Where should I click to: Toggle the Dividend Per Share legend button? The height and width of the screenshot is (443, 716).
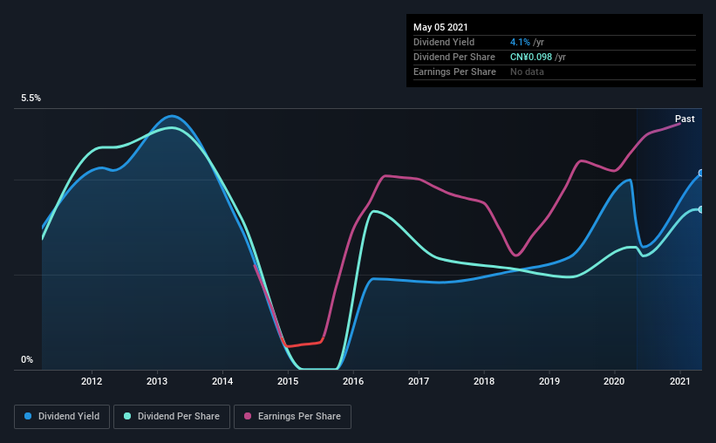(172, 417)
